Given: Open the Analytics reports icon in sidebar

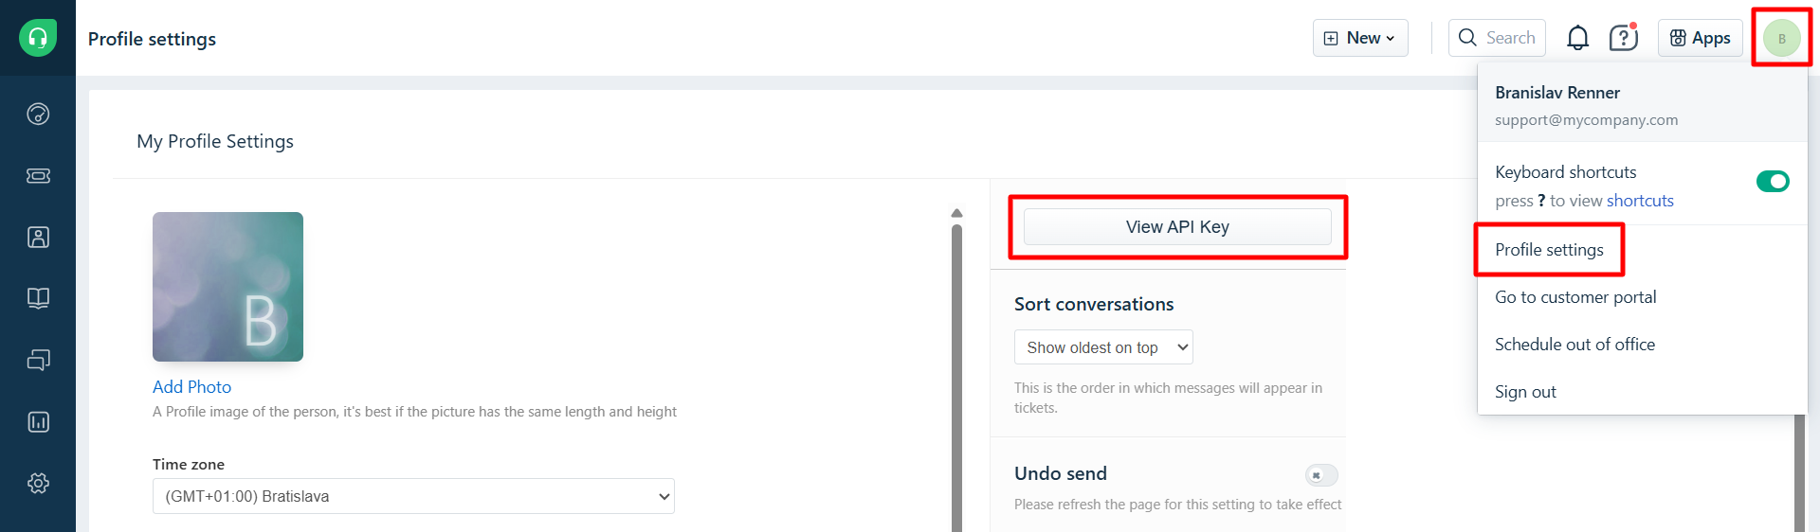Looking at the screenshot, I should [x=38, y=422].
